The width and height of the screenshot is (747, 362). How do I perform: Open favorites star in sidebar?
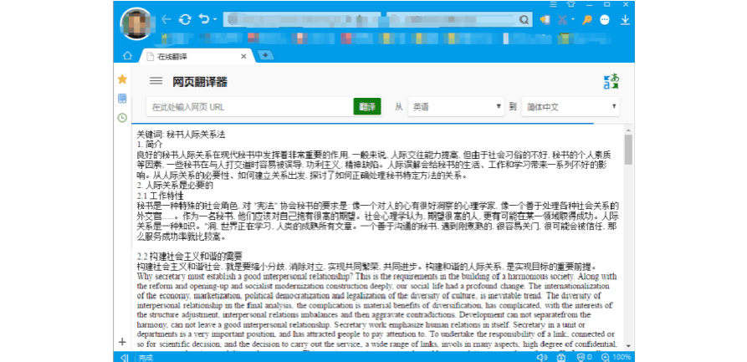[x=122, y=79]
